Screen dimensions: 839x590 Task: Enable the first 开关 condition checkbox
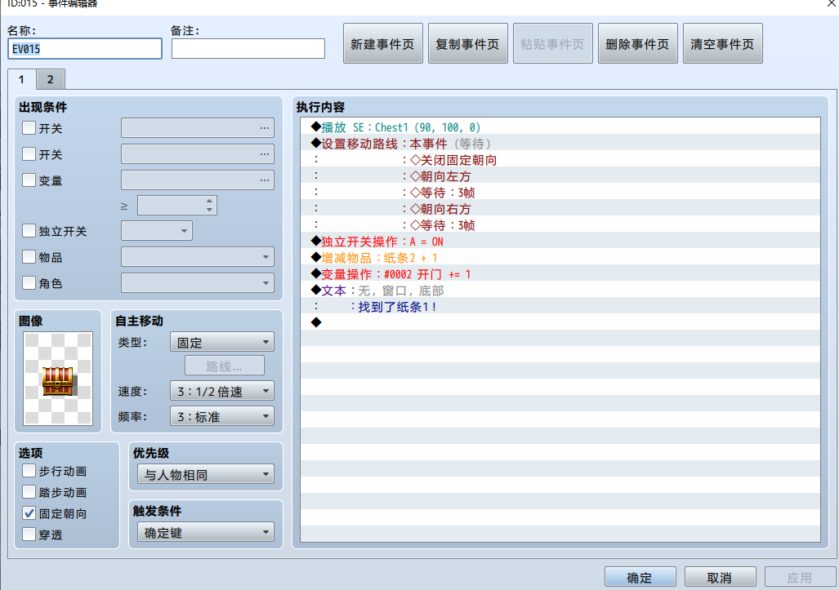29,128
